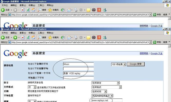Open the 任何格式 file format dropdown
171x102 pixels.
(x=120, y=87)
